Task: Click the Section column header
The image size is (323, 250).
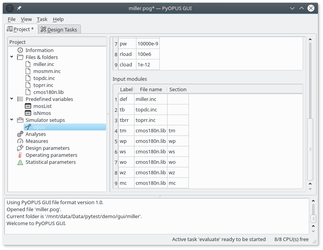Action: pos(178,89)
